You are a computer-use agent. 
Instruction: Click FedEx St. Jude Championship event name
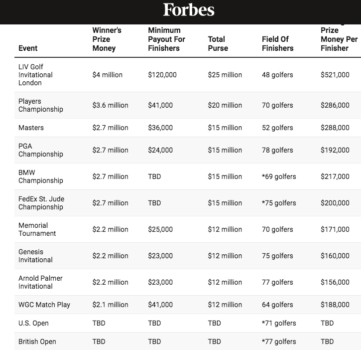[x=41, y=203]
